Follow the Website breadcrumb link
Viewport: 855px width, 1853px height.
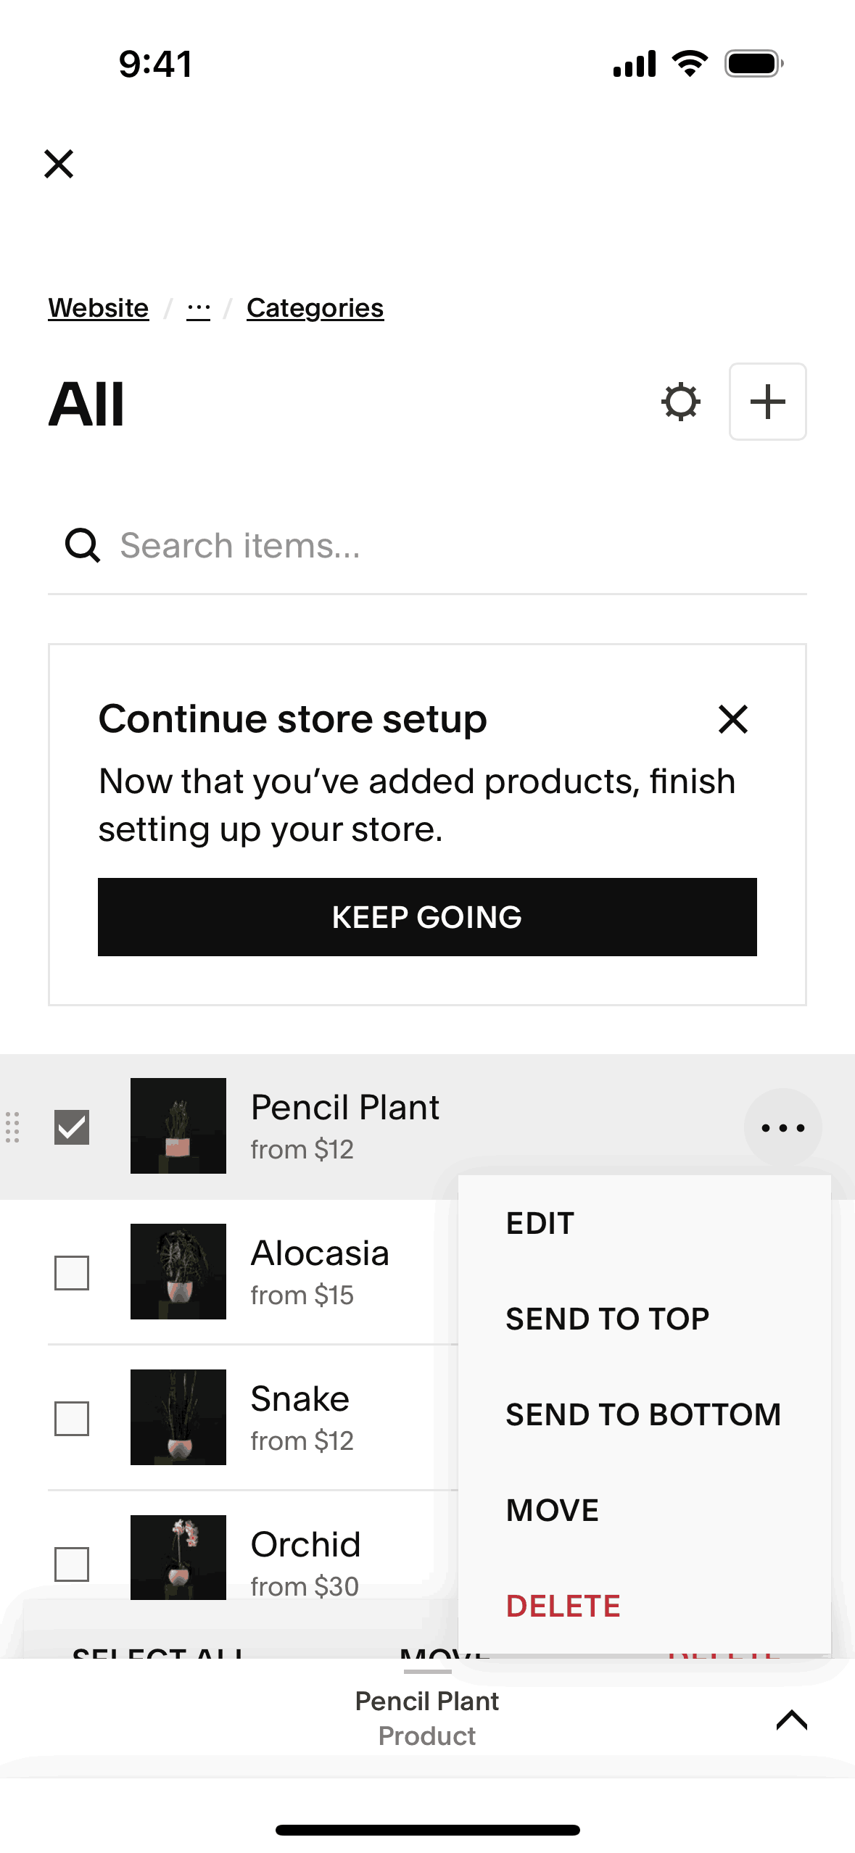click(99, 309)
